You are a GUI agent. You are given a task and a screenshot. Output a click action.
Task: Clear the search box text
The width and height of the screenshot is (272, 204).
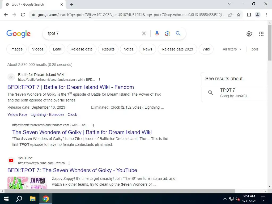click(144, 33)
